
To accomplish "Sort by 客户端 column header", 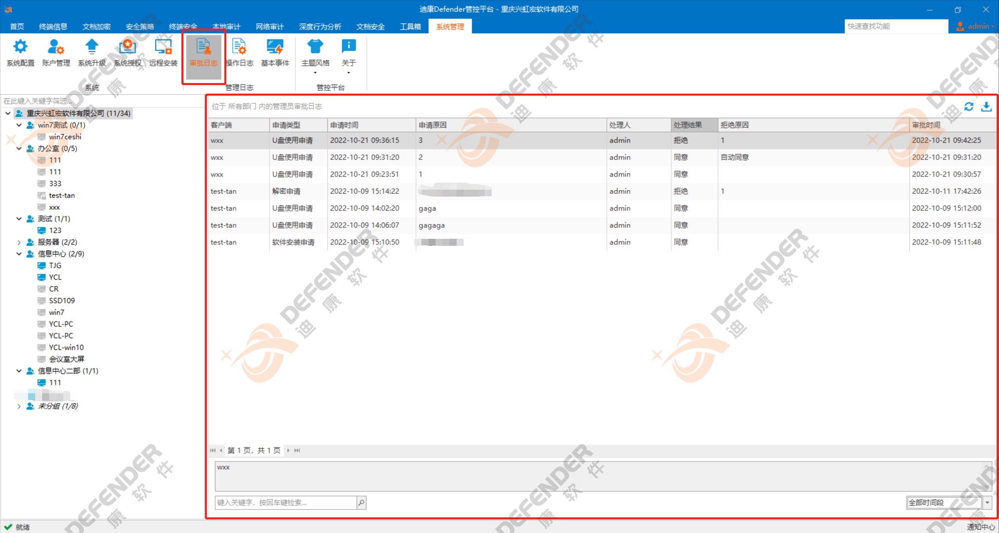I will (x=239, y=125).
